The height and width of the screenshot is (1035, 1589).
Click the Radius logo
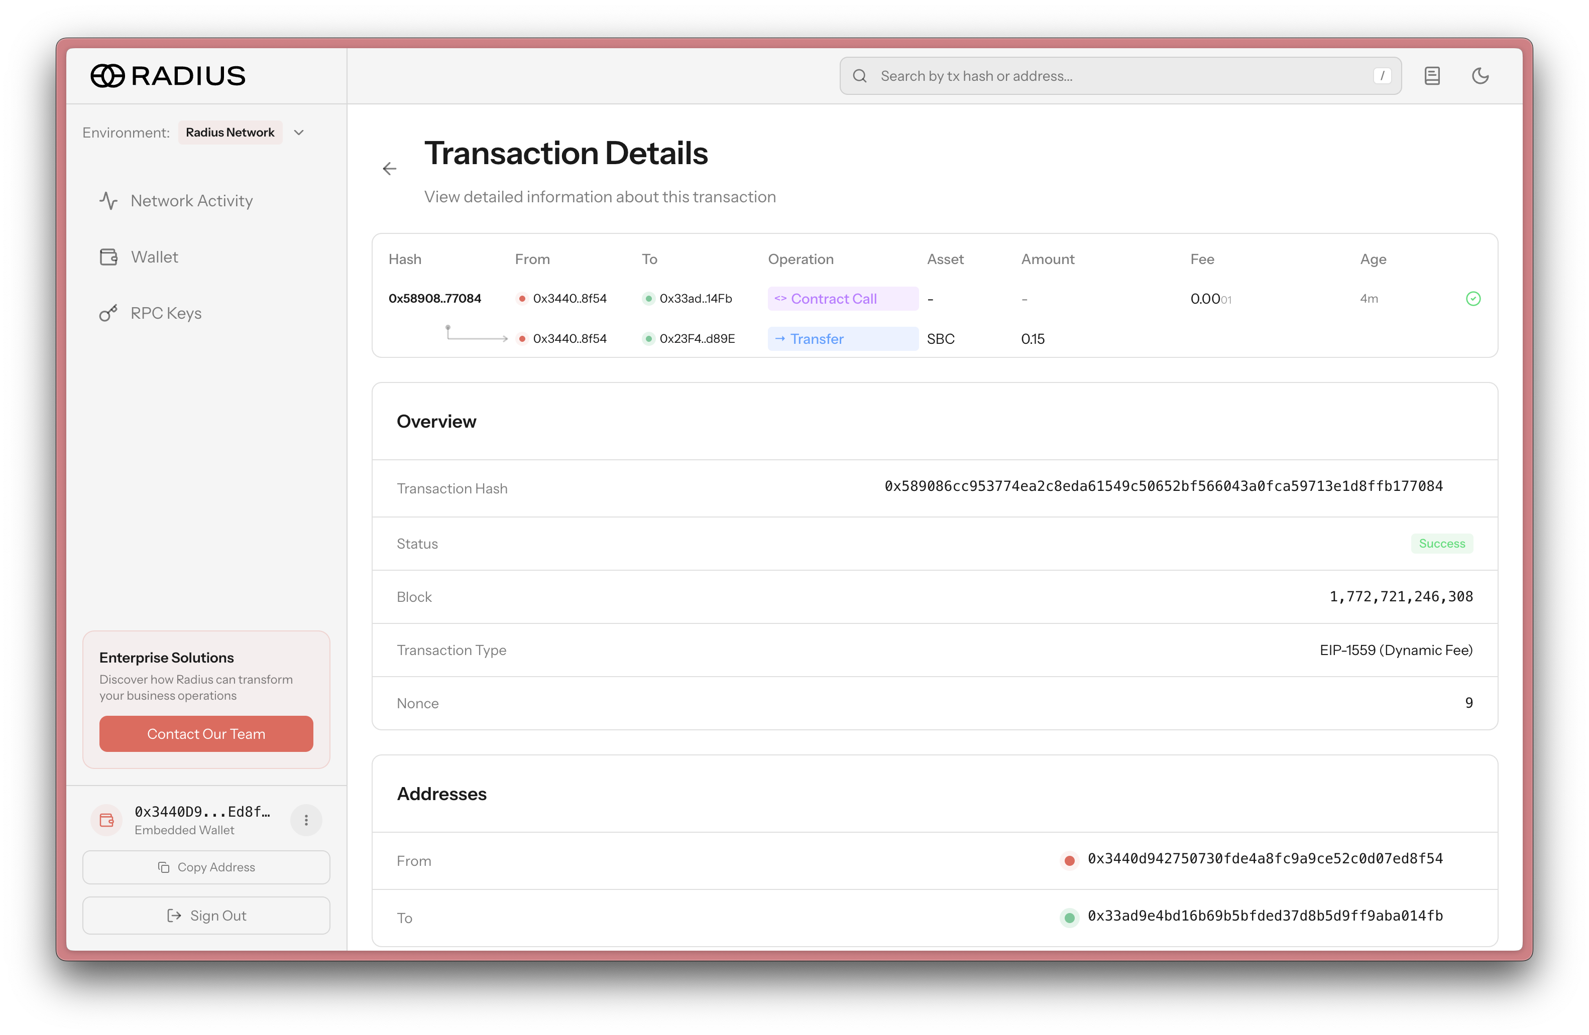click(x=168, y=76)
